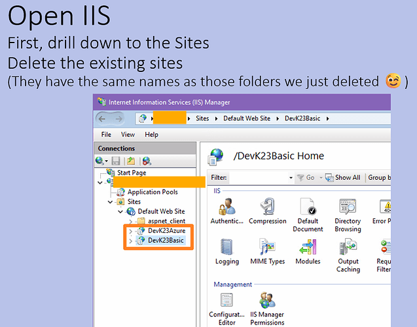Click the save connections floppy disk icon
The image size is (417, 327).
[x=116, y=161]
